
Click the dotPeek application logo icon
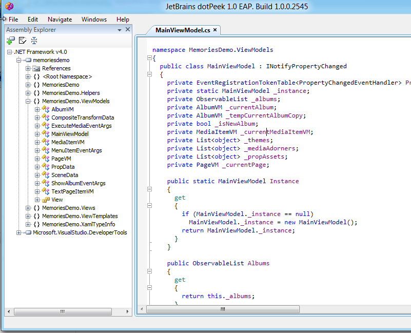coord(9,6)
